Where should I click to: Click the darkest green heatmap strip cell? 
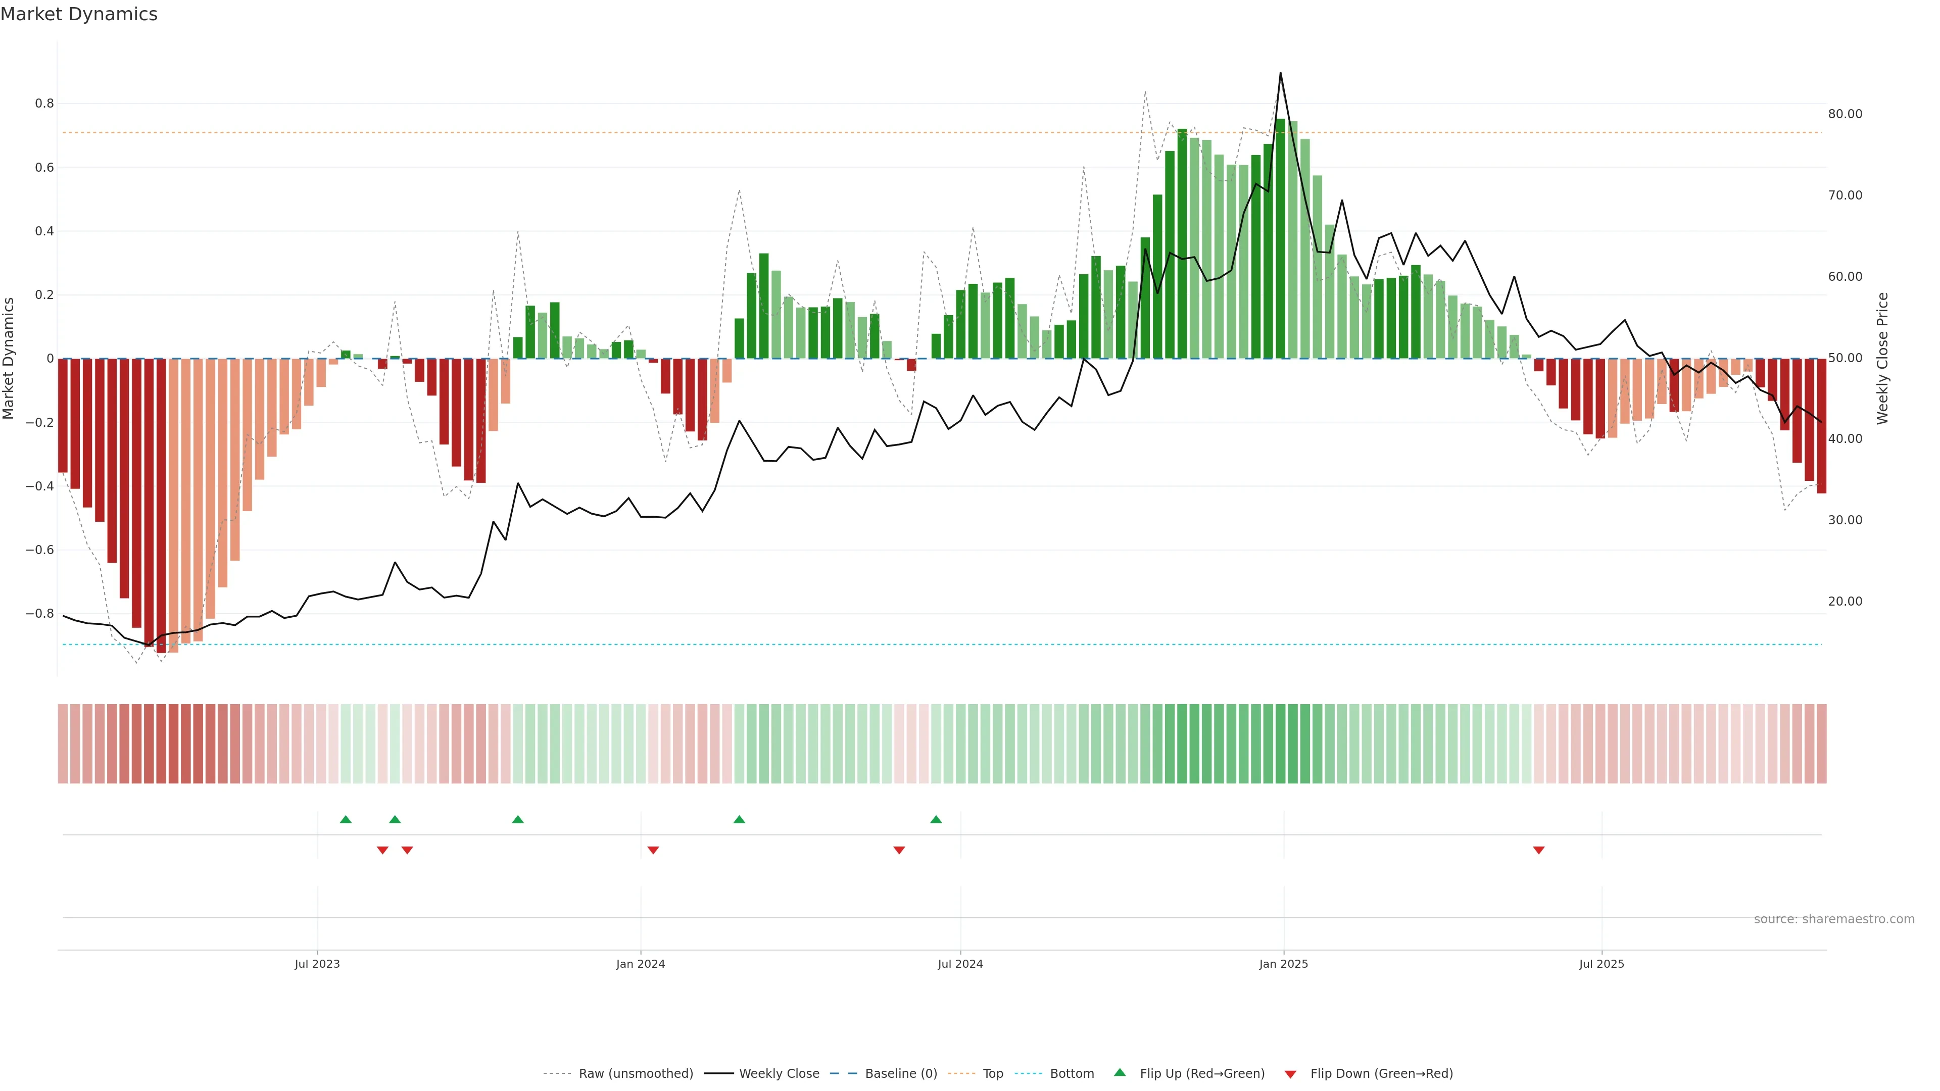tap(1280, 743)
